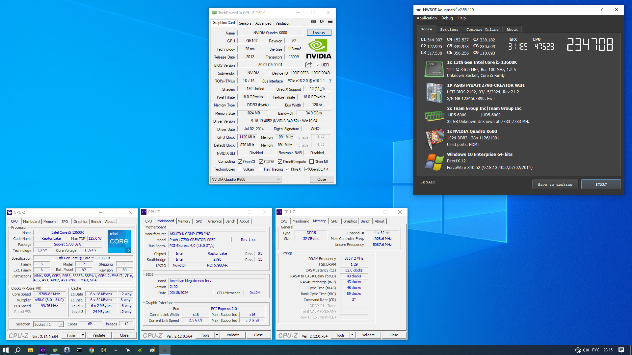Click the volume speaker tray icon
Image resolution: width=632 pixels, height=355 pixels.
tap(586, 350)
